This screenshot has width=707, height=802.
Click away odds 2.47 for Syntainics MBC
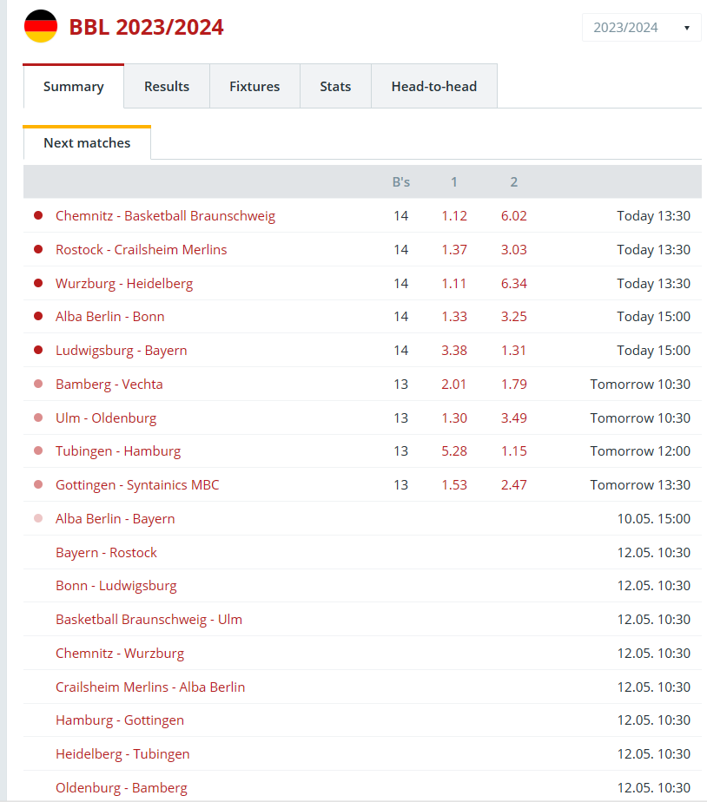[x=513, y=485]
